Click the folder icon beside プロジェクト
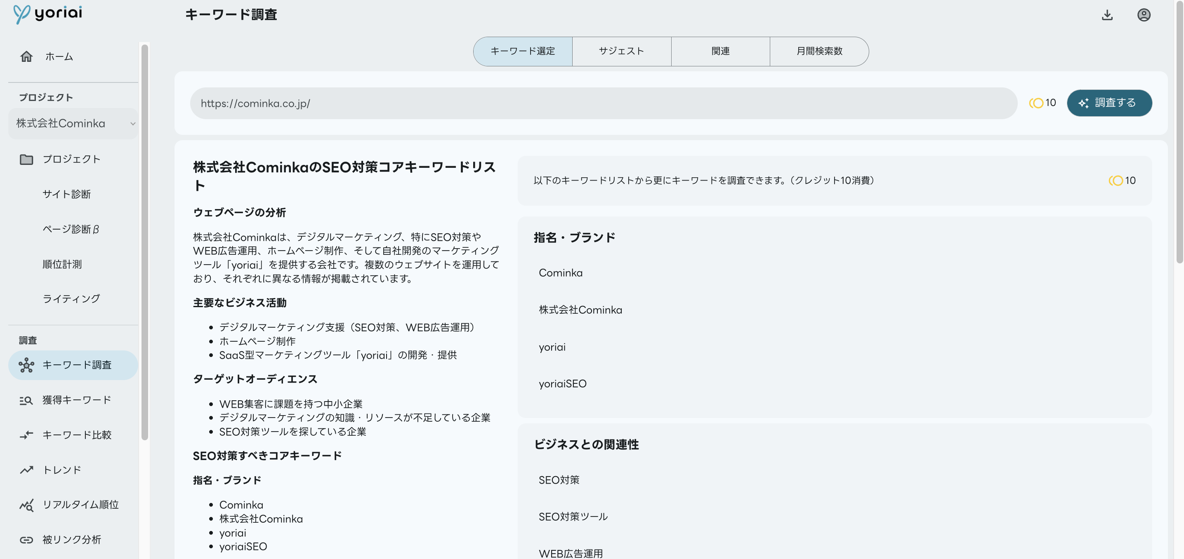Screen dimensions: 1184x559 click(27, 160)
